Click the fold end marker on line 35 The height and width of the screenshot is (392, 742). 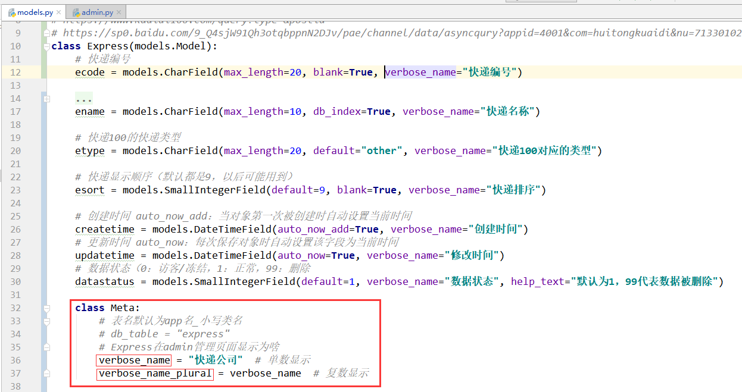pos(46,347)
